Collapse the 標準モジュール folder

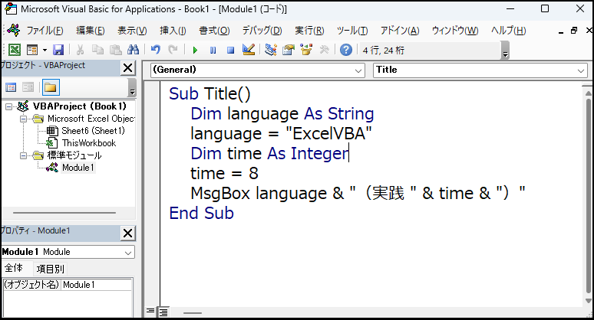24,155
